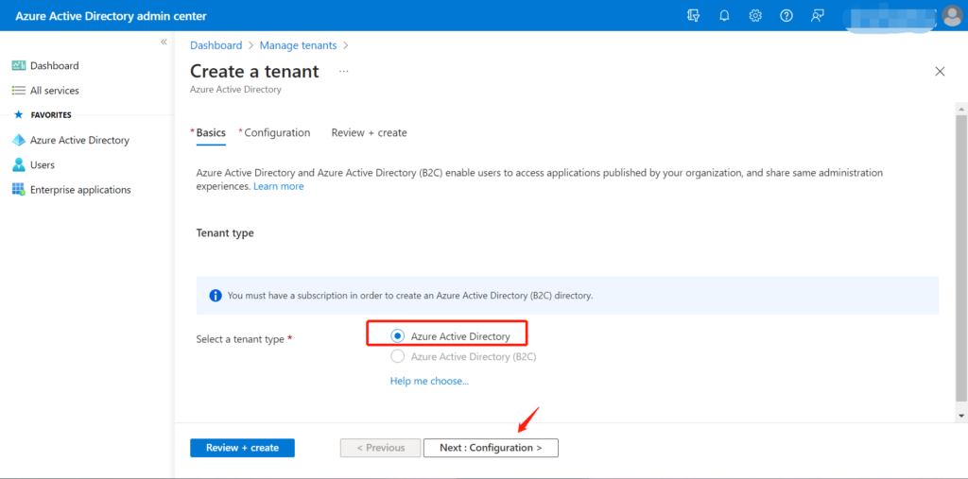Go to Dashboard breadcrumb link

[216, 45]
